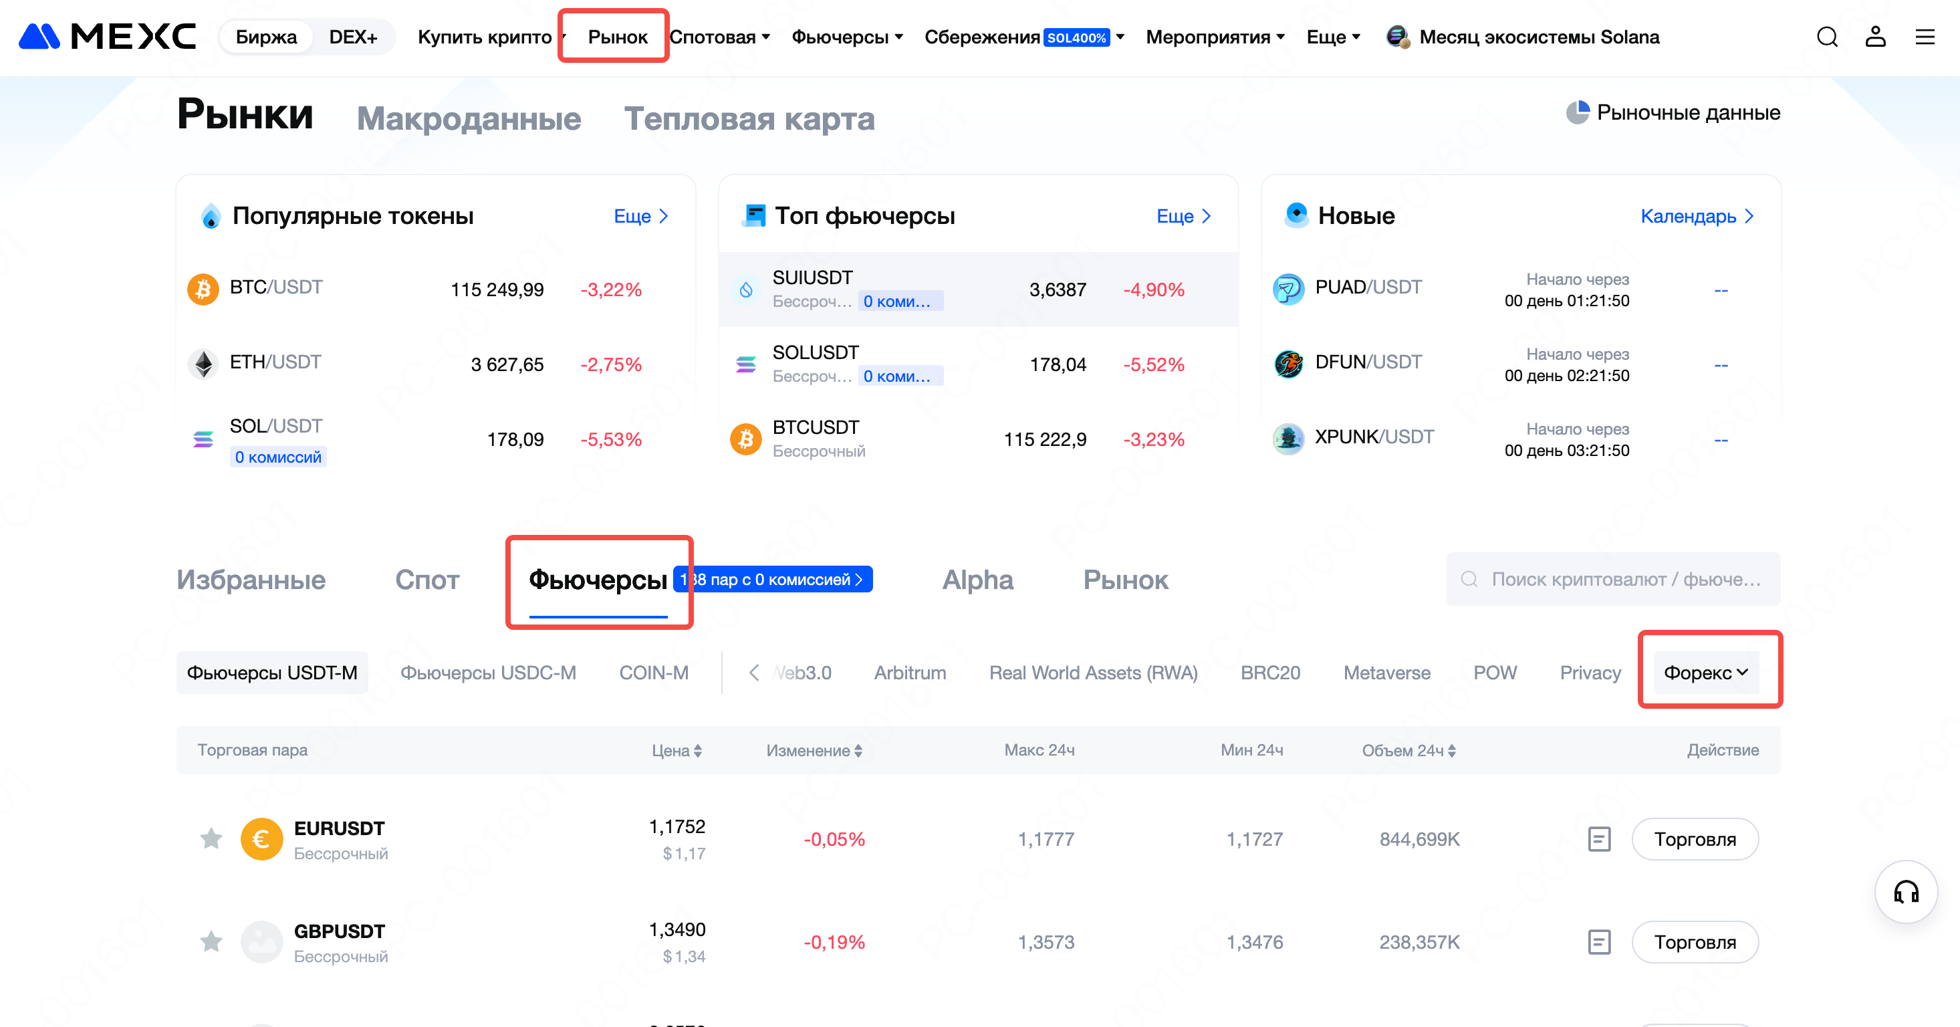
Task: Click the EURUSDT euro coin icon
Action: pyautogui.click(x=262, y=839)
